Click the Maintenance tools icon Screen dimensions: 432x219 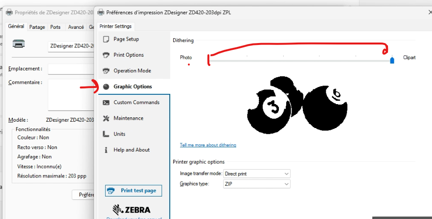tap(105, 118)
